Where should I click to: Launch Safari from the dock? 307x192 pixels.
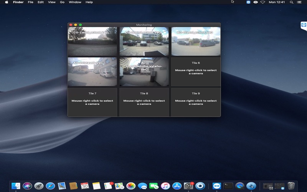click(x=50, y=186)
